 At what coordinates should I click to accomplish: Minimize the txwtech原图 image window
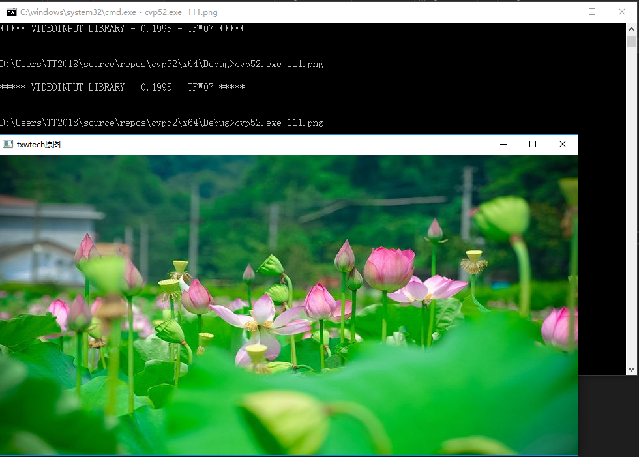click(x=503, y=144)
